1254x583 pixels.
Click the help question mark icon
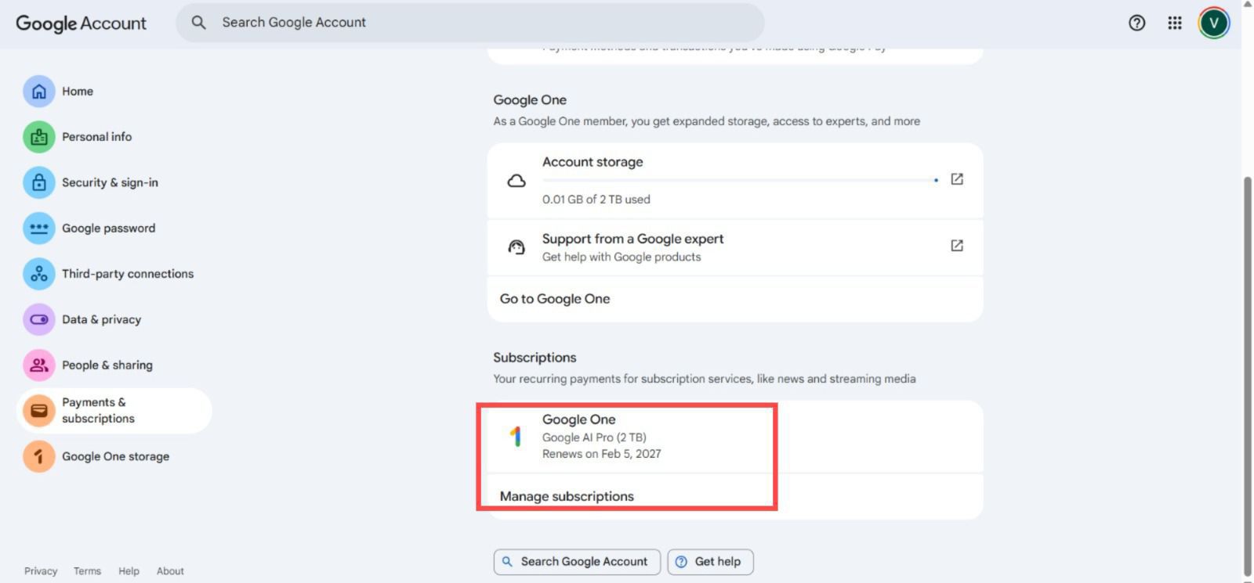pyautogui.click(x=1136, y=23)
